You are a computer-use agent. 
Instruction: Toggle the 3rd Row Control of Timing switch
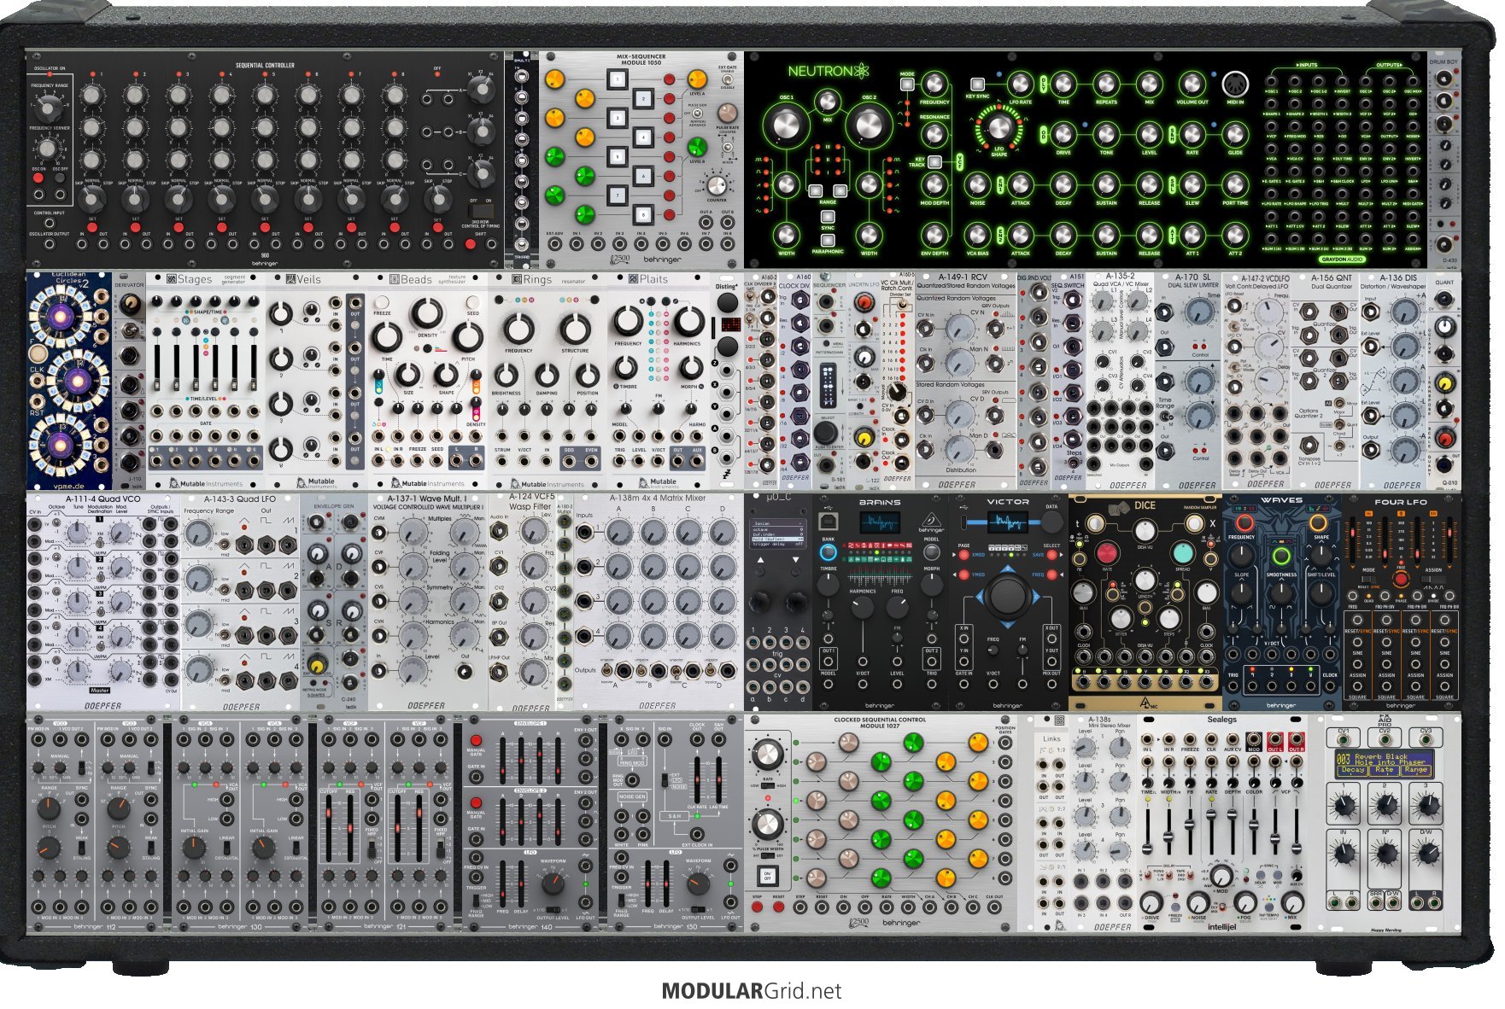(x=482, y=209)
